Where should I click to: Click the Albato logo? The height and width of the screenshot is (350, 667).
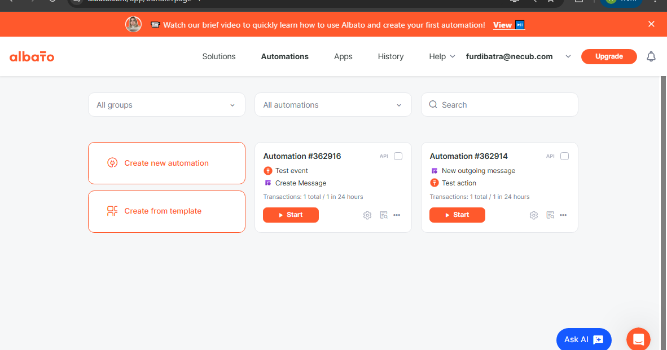(x=32, y=56)
